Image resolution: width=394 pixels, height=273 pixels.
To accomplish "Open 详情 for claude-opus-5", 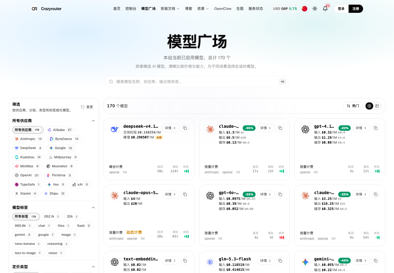I will pos(170,194).
